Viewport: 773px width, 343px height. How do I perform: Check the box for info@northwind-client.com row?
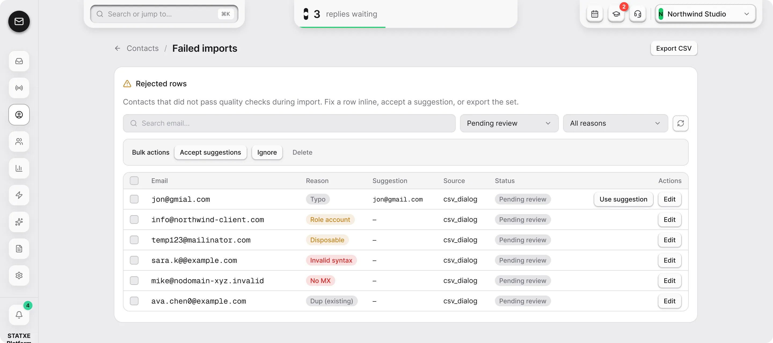134,219
